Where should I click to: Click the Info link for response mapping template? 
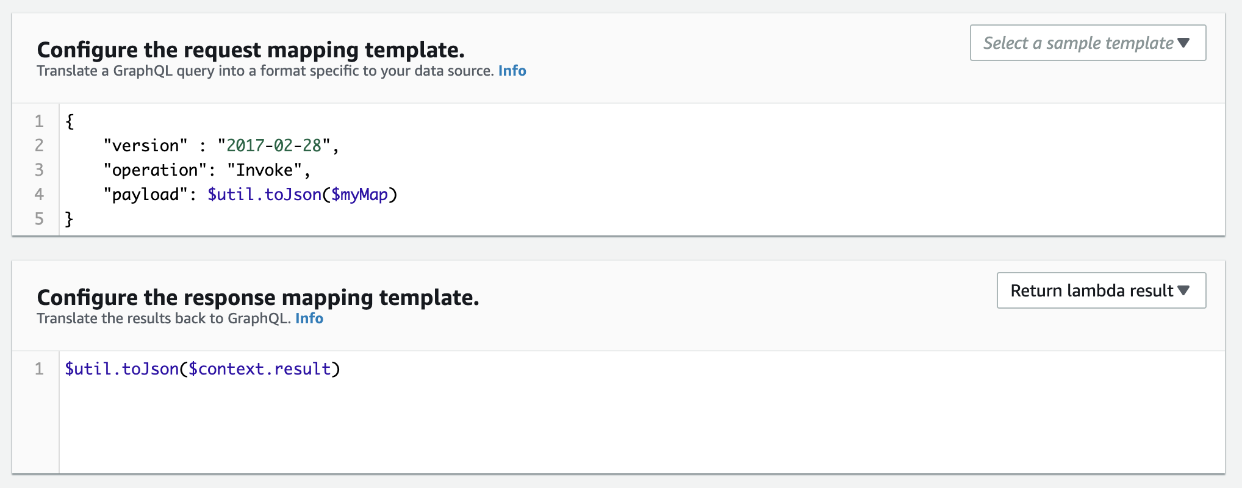tap(309, 318)
